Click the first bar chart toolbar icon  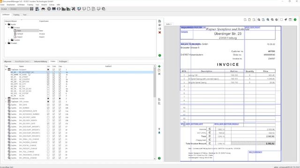(64, 9)
